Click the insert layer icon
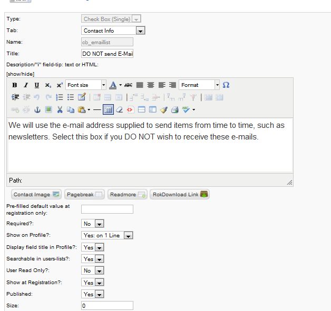The width and height of the screenshot is (331, 311). click(x=141, y=110)
